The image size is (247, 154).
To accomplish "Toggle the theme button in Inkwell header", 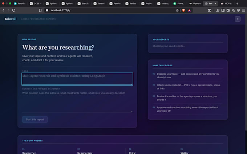I will (x=238, y=19).
